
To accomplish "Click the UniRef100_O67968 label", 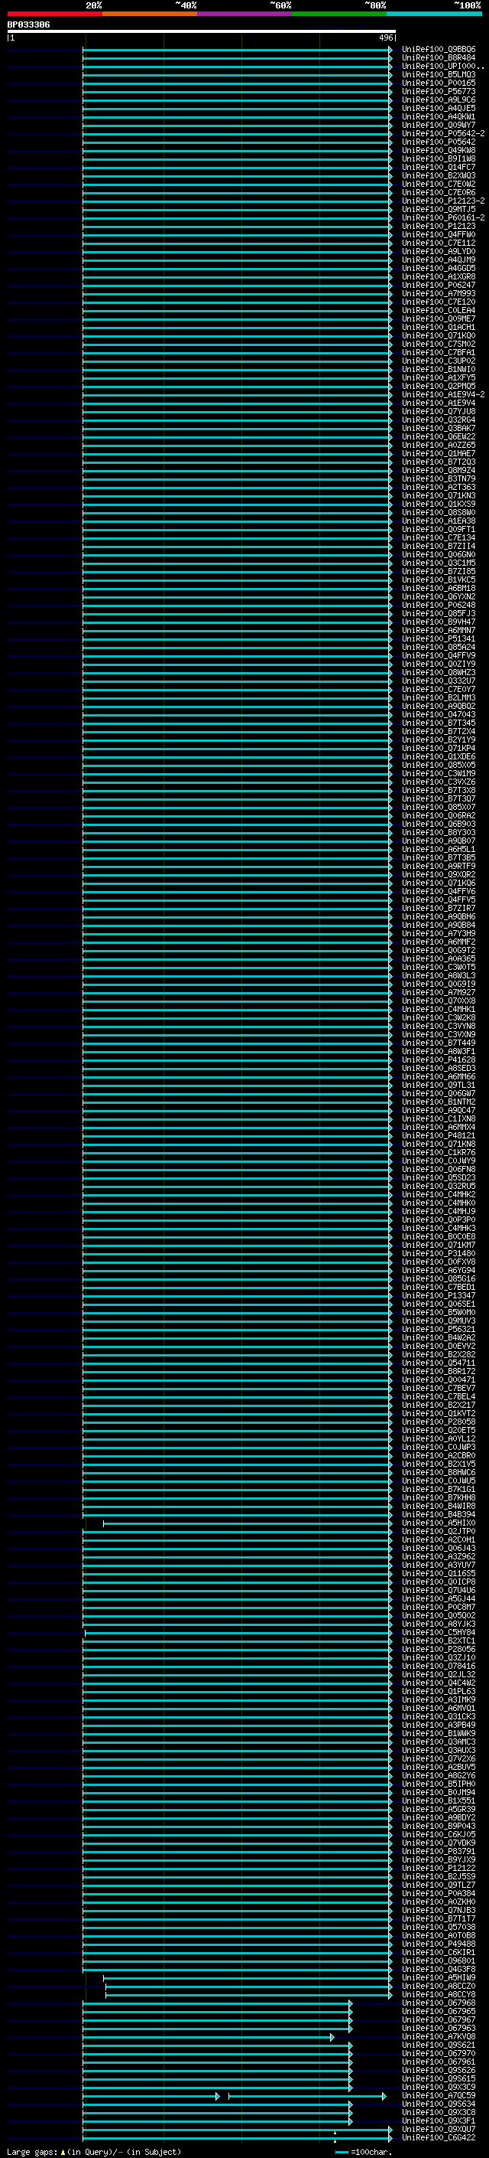I will [438, 2003].
